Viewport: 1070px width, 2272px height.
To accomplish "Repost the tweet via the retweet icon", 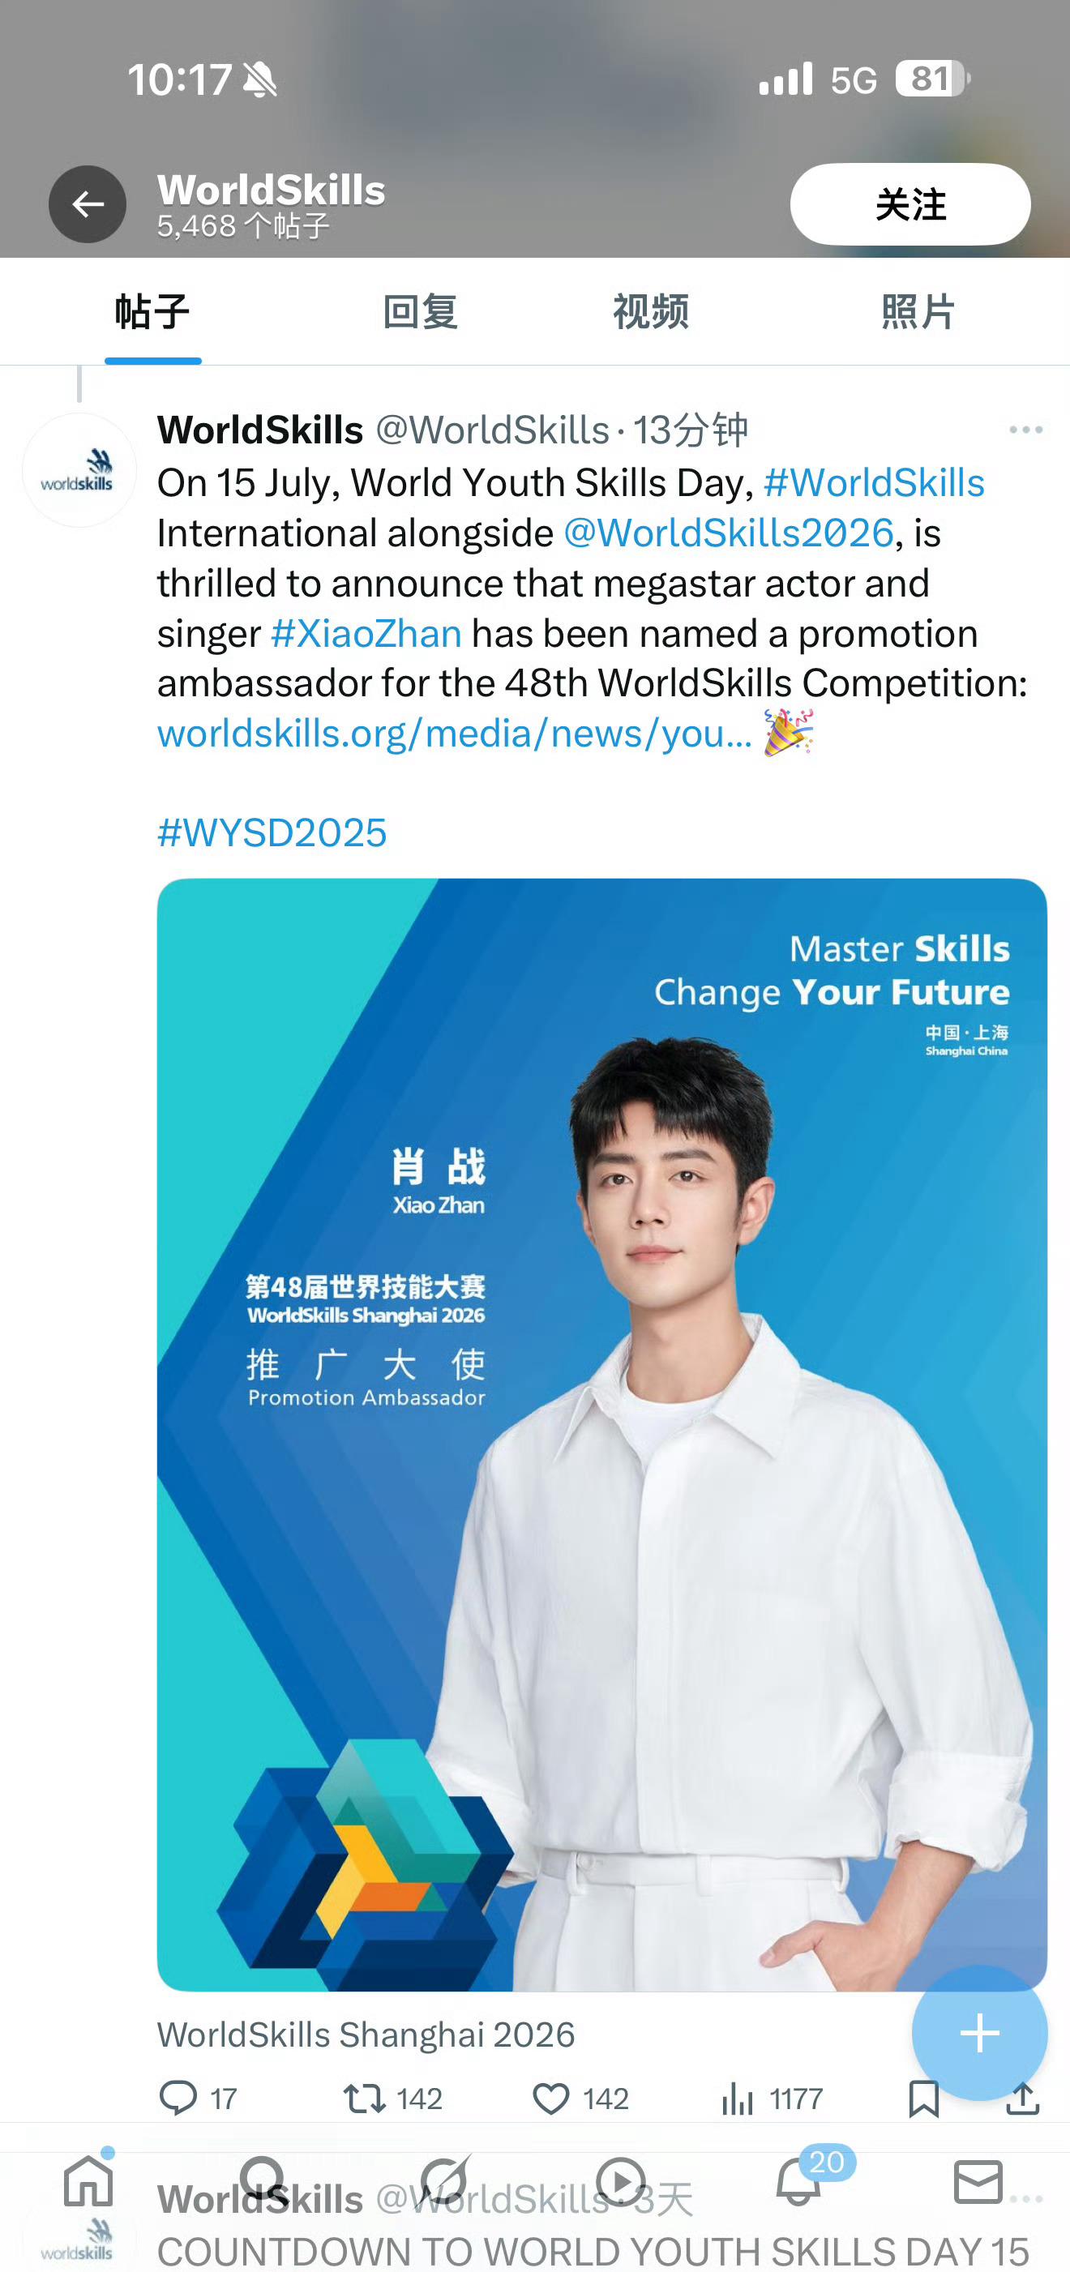I will (x=364, y=2098).
